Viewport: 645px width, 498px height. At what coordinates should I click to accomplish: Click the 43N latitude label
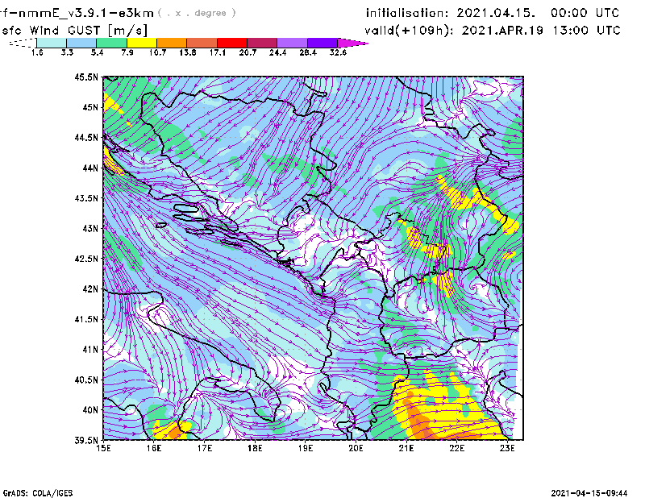90,228
